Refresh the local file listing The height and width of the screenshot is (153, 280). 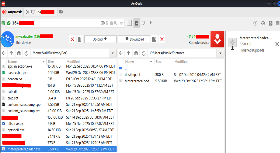[27, 53]
